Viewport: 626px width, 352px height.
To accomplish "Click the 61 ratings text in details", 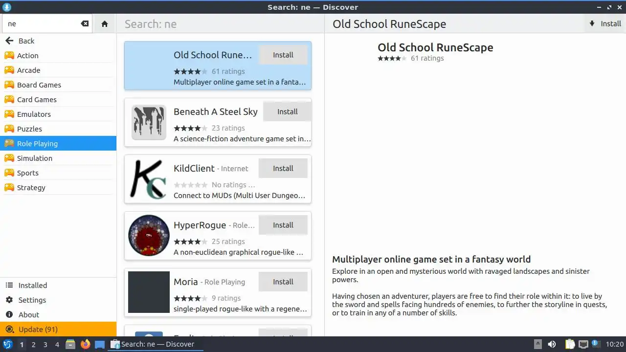I will tap(427, 58).
